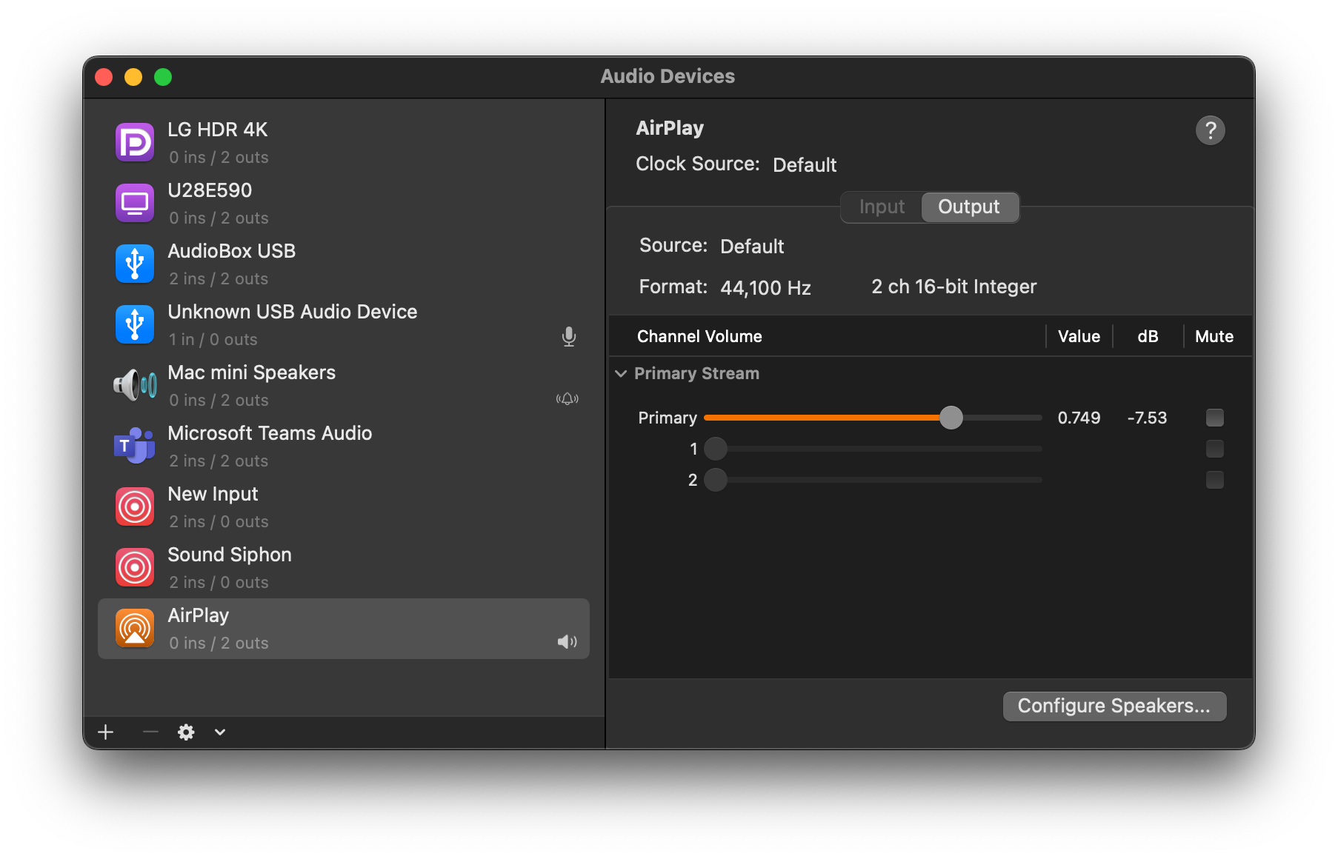Select the U28E590 monitor device icon
This screenshot has height=859, width=1338.
[x=135, y=203]
